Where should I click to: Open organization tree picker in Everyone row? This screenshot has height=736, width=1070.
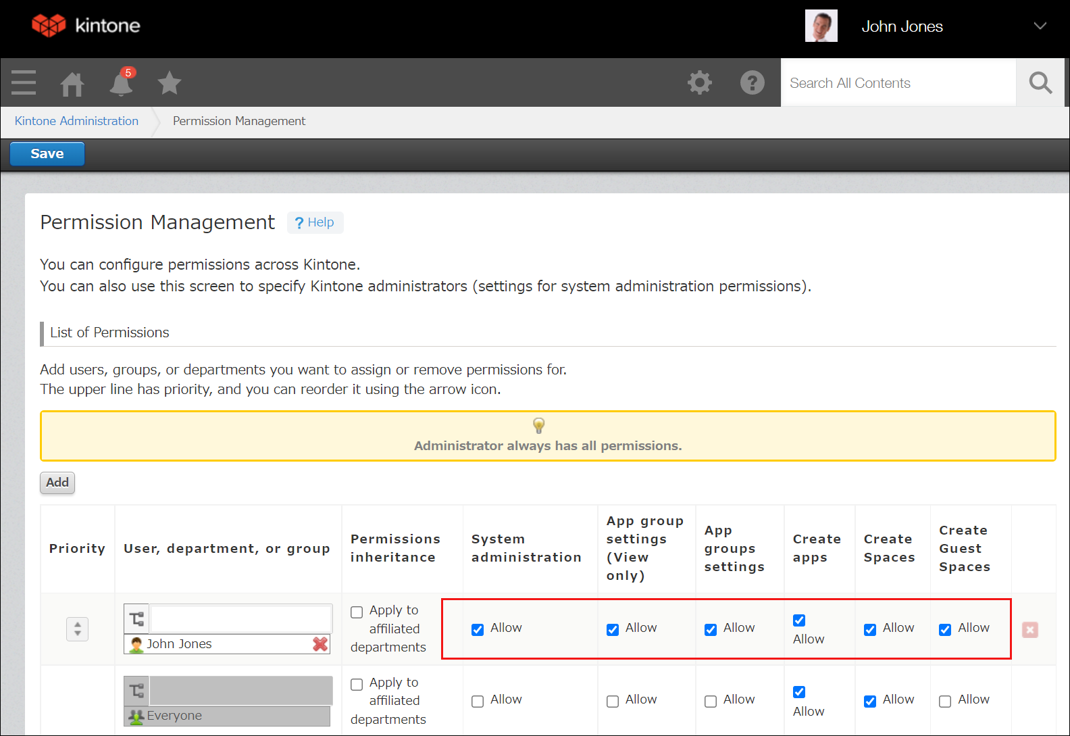tap(136, 691)
